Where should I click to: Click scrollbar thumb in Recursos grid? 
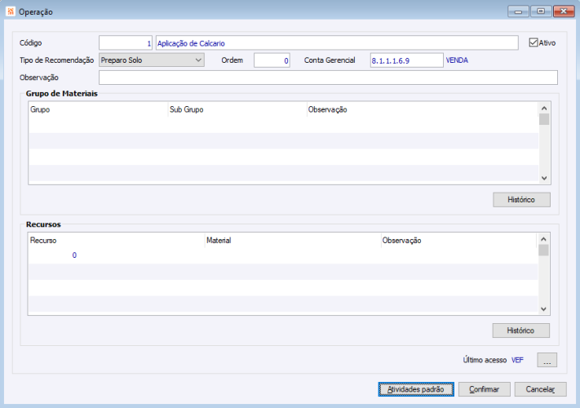tap(543, 251)
